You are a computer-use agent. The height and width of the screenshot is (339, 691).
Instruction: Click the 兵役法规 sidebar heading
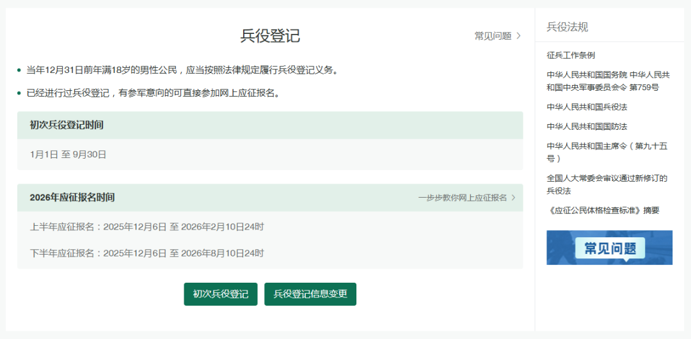[x=567, y=27]
